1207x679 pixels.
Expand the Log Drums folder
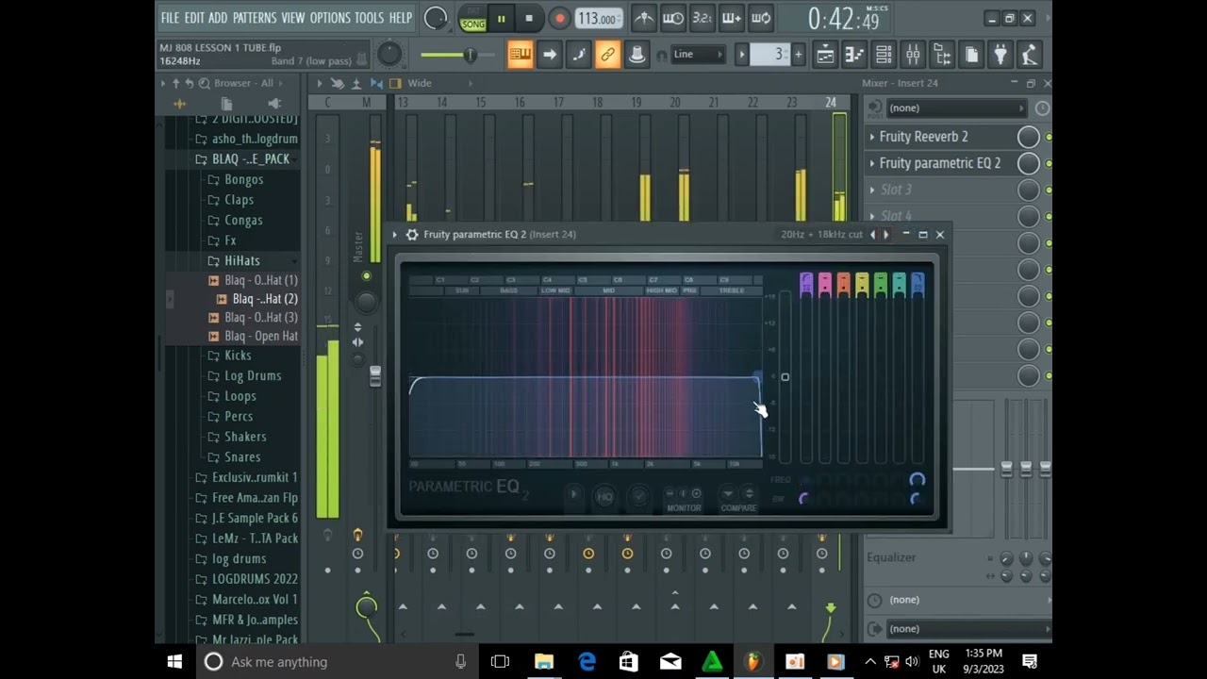[253, 375]
